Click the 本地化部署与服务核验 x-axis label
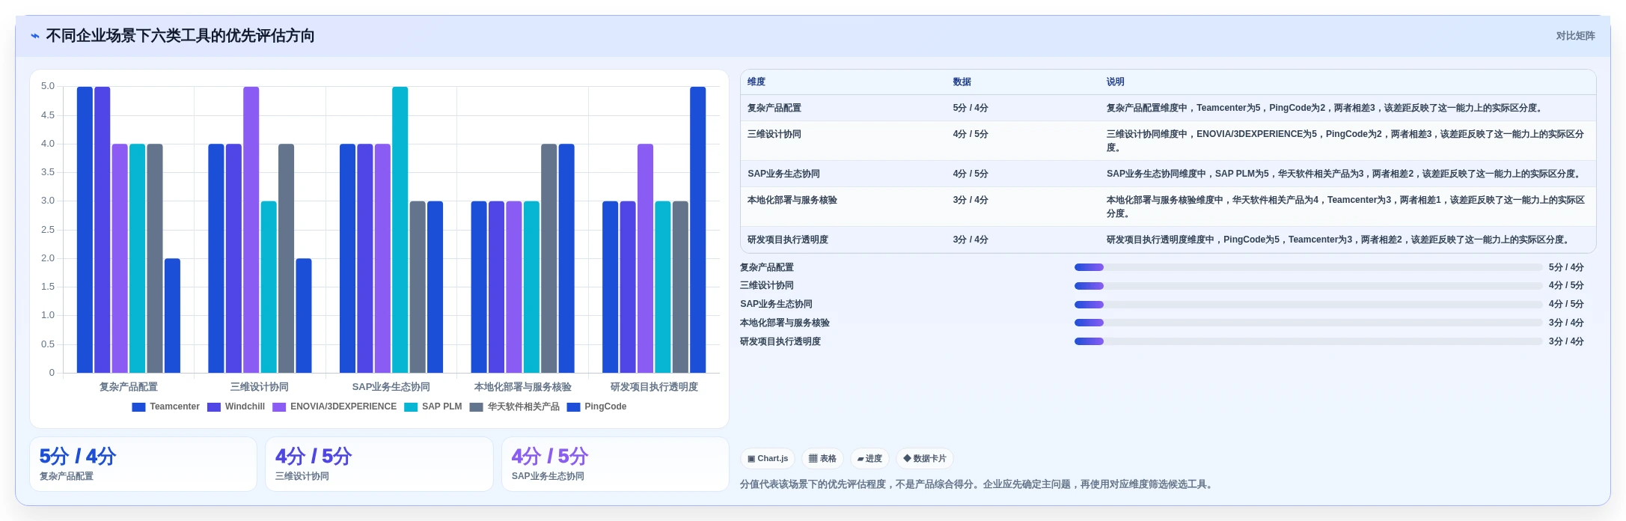1626x521 pixels. coord(523,387)
